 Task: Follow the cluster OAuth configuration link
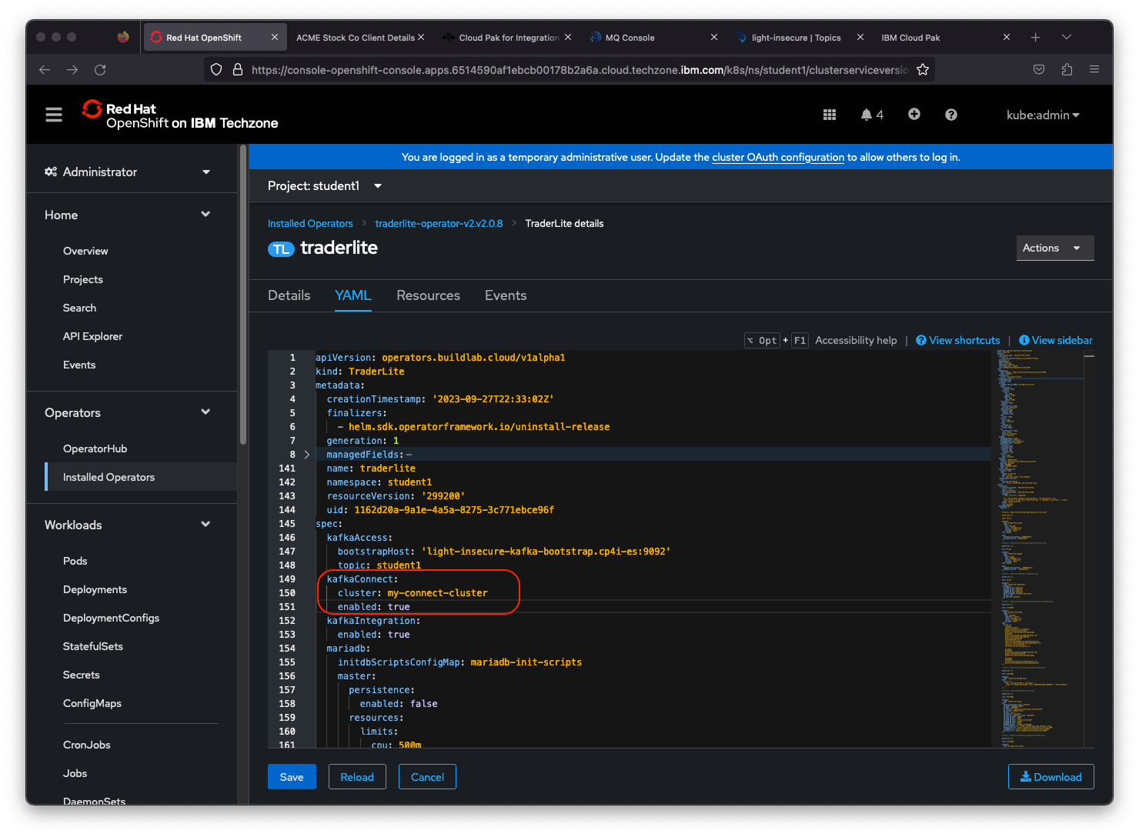coord(777,157)
